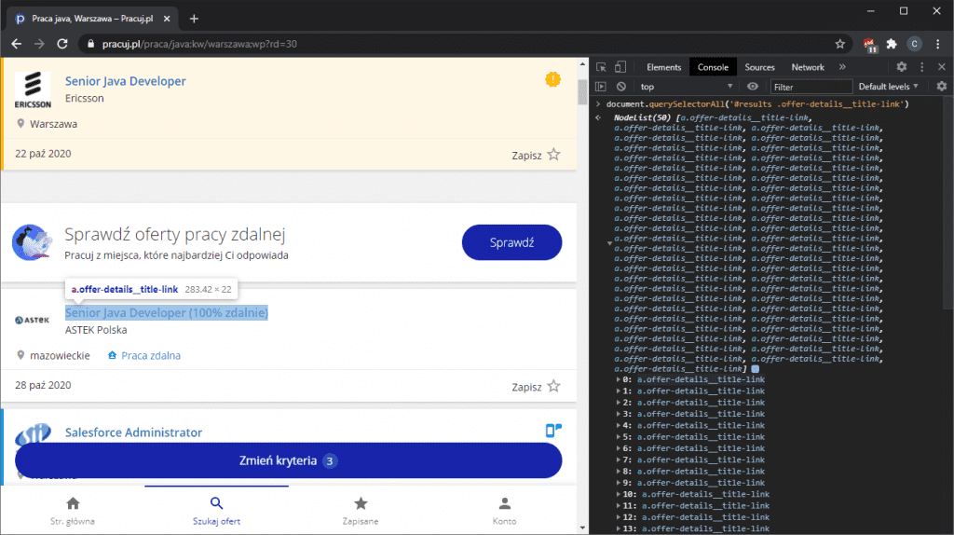Click the browser back arrow
Screen dimensions: 954x535
pyautogui.click(x=17, y=44)
